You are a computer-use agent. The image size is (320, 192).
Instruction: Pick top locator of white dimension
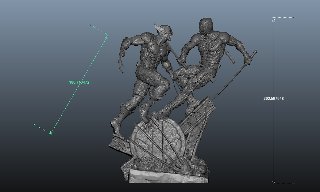294,18
